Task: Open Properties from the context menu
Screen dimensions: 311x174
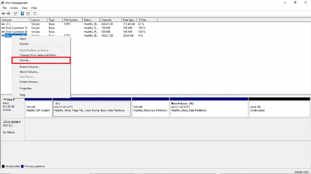Action: click(41, 88)
